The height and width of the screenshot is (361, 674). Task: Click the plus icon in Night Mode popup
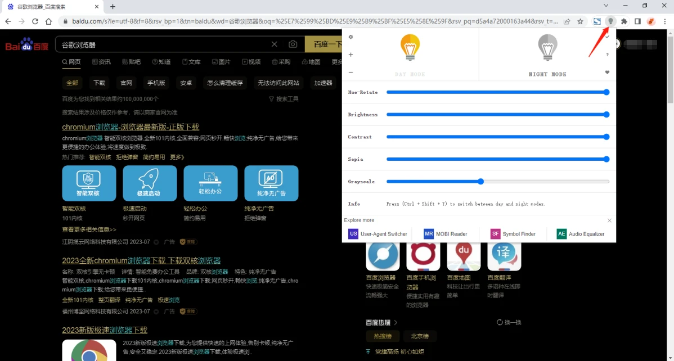(x=351, y=55)
